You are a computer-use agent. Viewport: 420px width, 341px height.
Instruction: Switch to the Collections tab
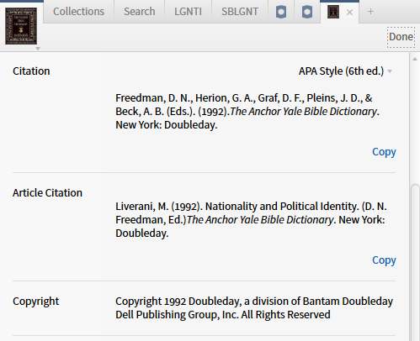coord(78,12)
